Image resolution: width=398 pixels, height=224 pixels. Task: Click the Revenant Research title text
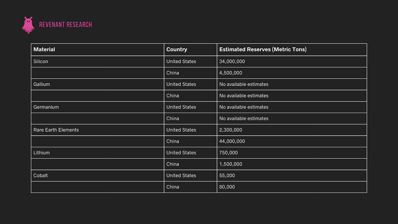[66, 25]
